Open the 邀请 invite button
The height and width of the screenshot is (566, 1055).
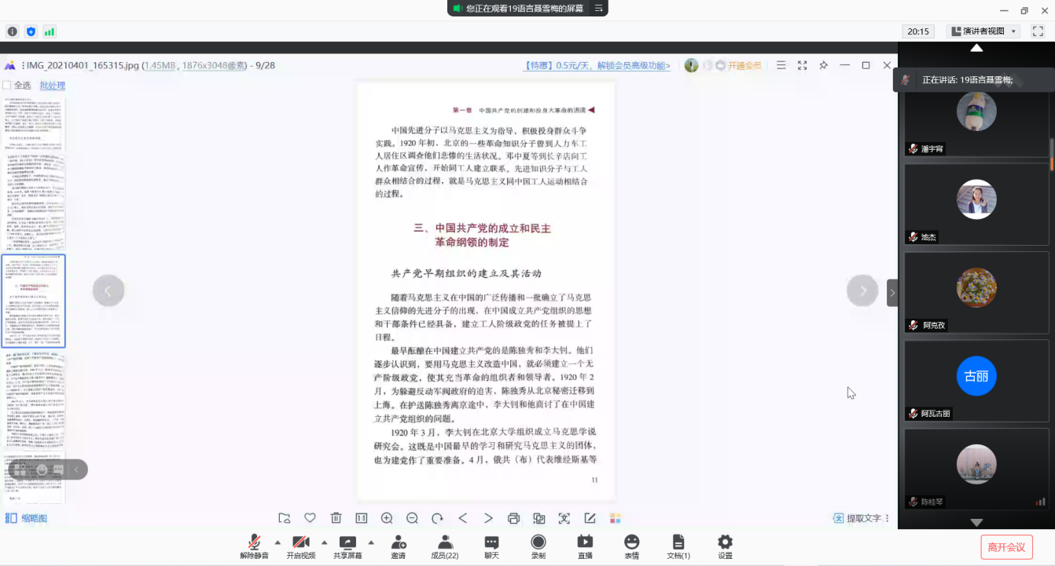point(399,546)
